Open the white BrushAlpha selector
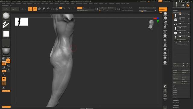Screen dimensions: 193x109 [x=6, y=34]
